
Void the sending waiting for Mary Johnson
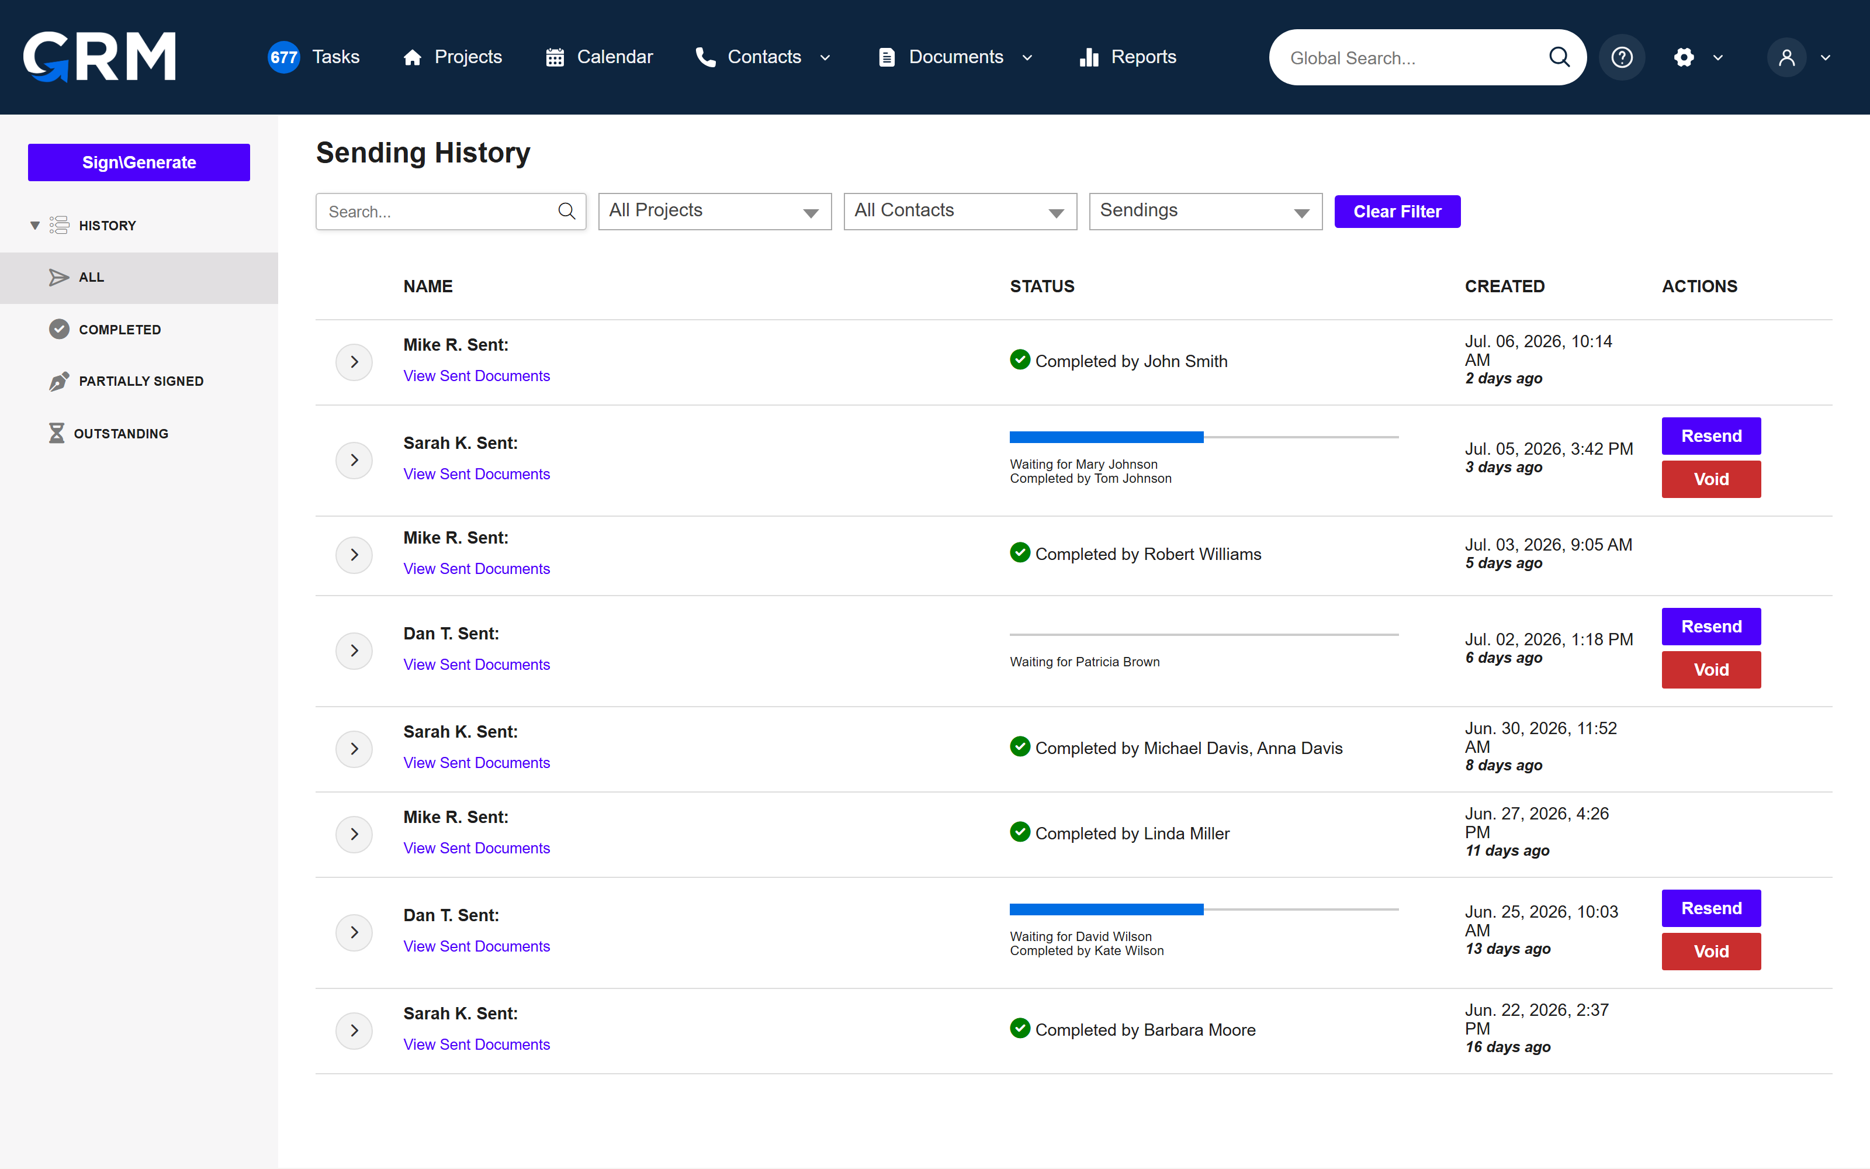pyautogui.click(x=1711, y=479)
